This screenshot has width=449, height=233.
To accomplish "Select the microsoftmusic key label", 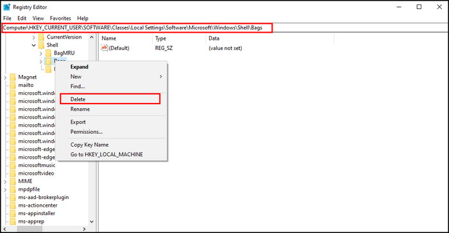I will point(37,165).
